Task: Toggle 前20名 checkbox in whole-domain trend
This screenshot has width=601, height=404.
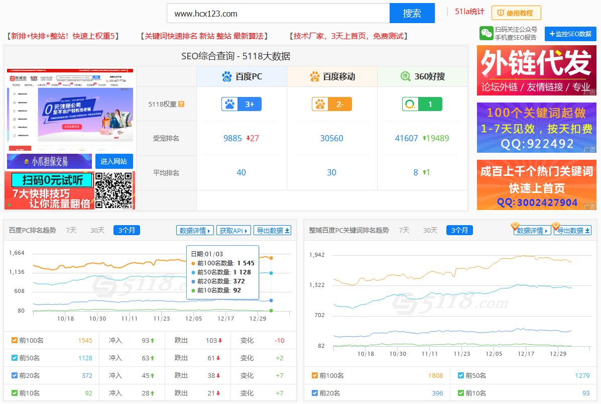Action: (315, 393)
